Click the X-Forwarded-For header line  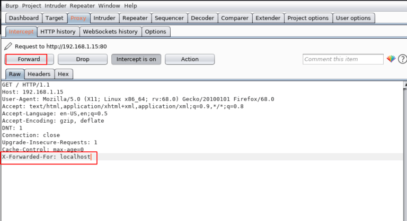point(47,157)
